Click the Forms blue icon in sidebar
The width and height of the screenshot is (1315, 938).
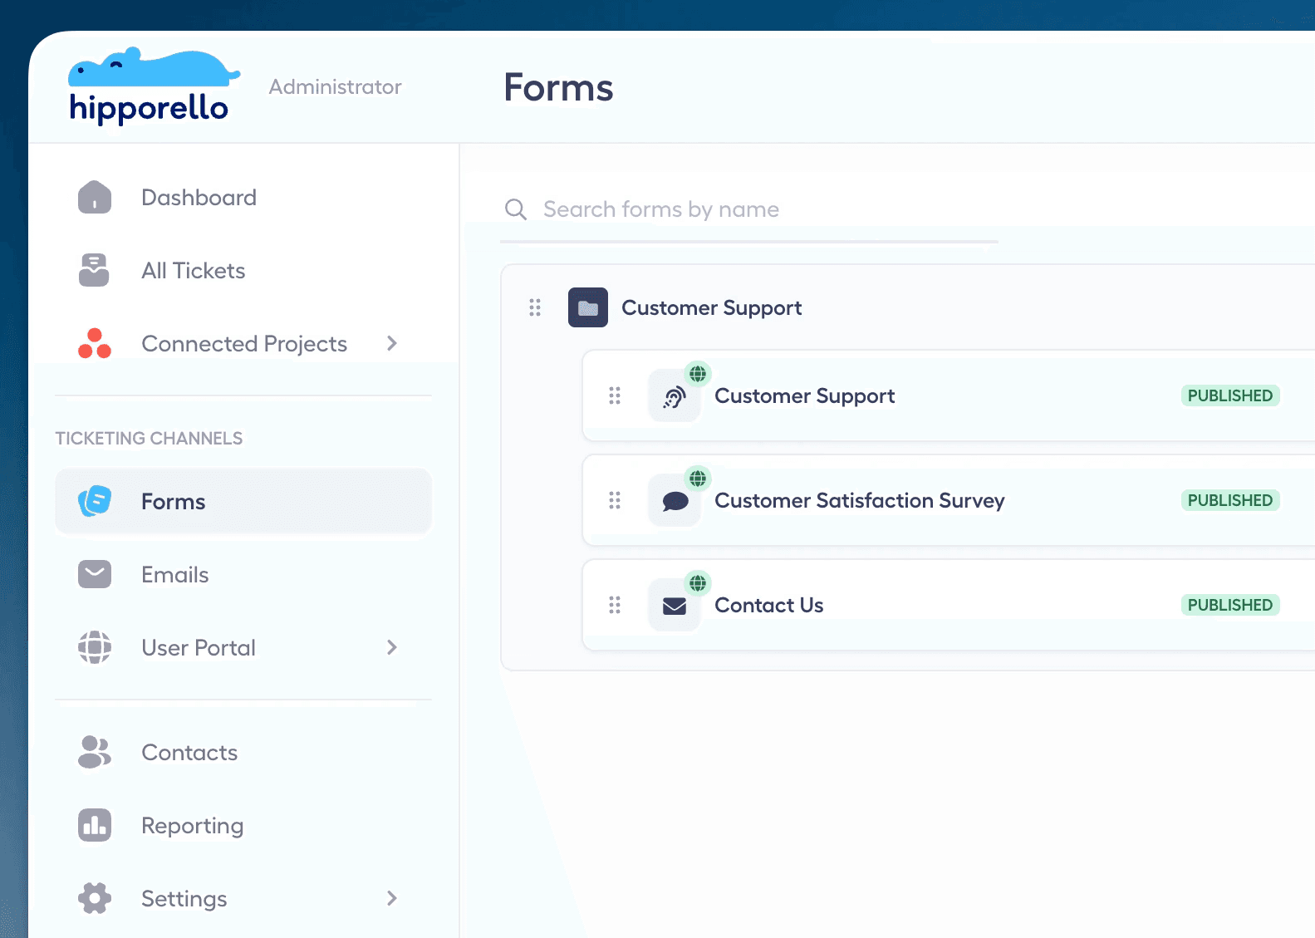(95, 501)
